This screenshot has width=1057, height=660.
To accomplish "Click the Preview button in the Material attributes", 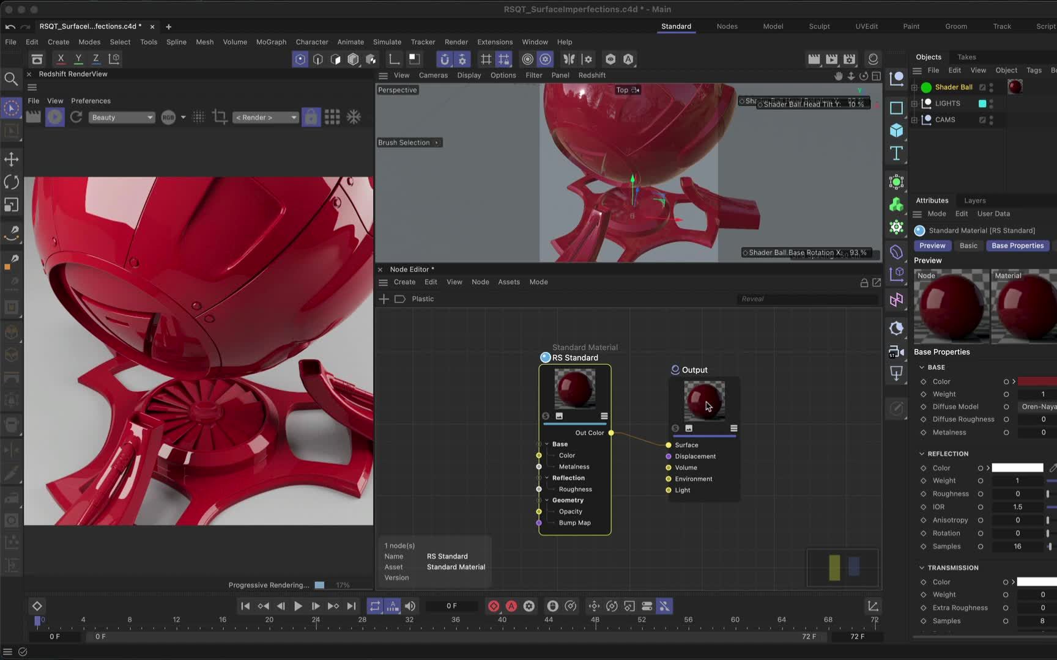I will point(932,245).
